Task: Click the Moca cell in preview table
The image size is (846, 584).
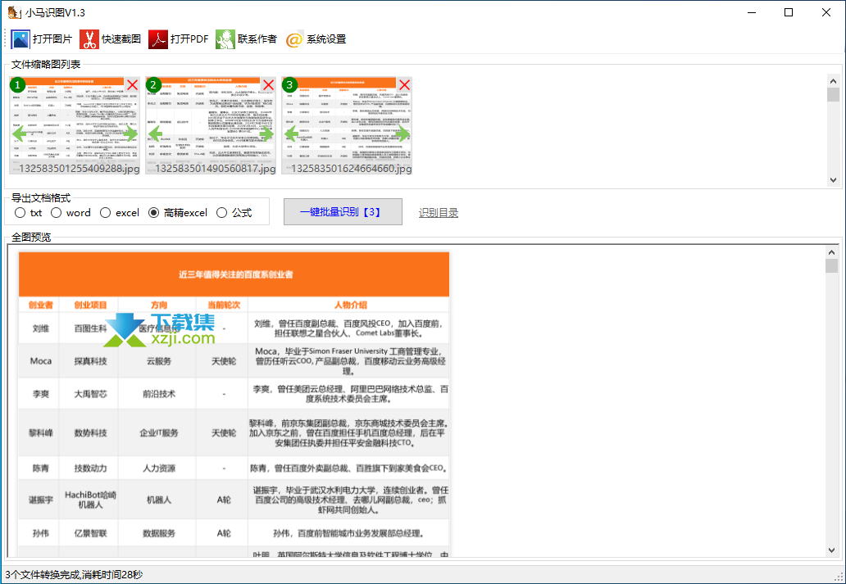Action: (x=40, y=360)
